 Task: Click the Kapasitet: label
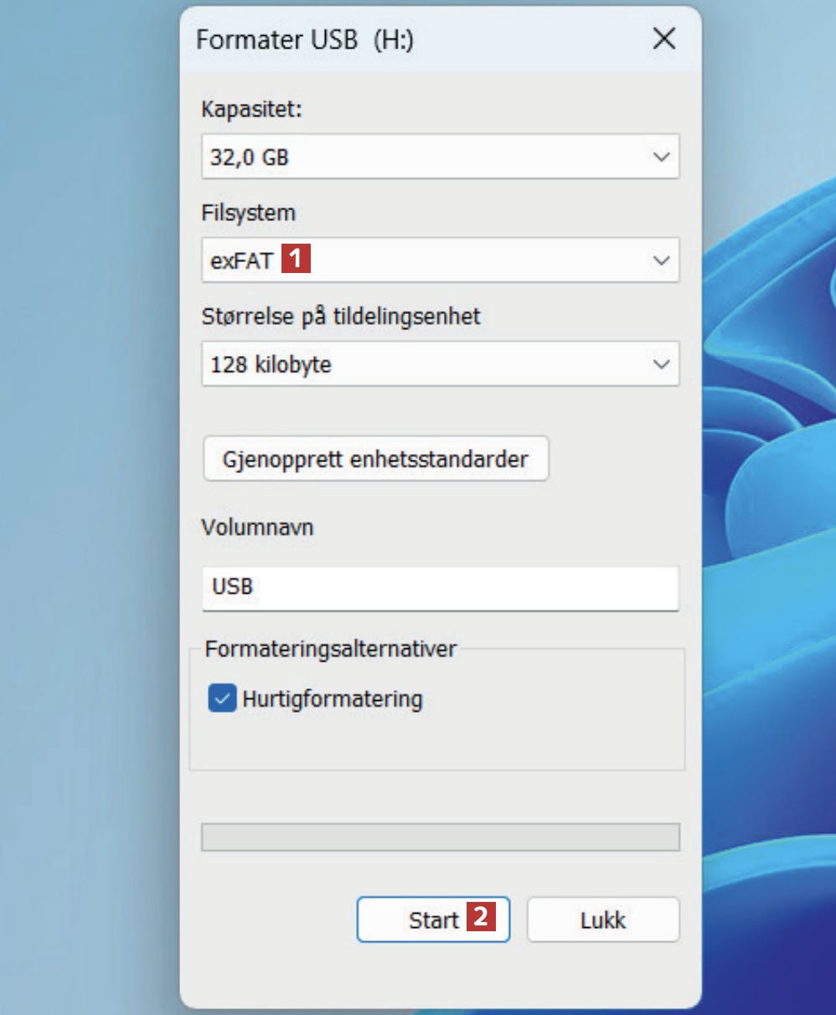click(251, 110)
